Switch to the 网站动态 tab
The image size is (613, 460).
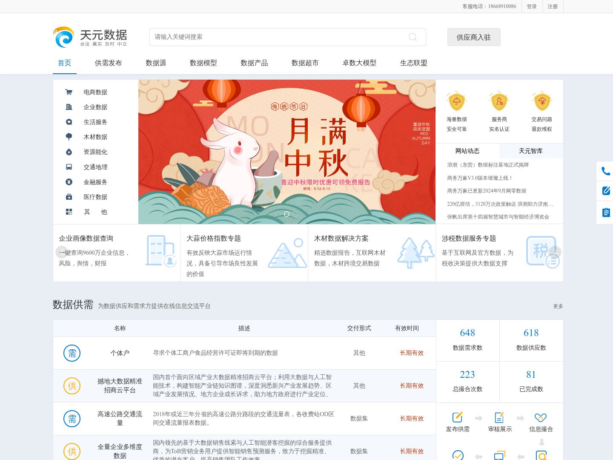(x=467, y=151)
